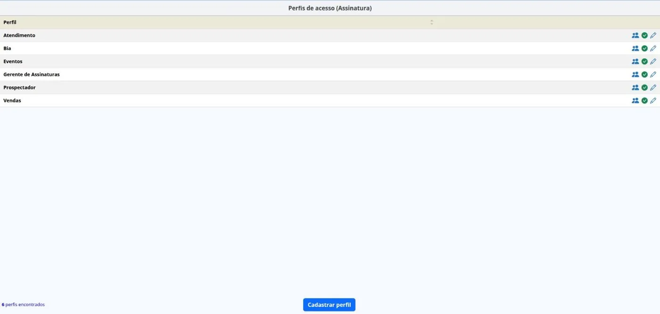
Task: Open users icon for Gerente de Assinaturas
Action: tap(635, 74)
